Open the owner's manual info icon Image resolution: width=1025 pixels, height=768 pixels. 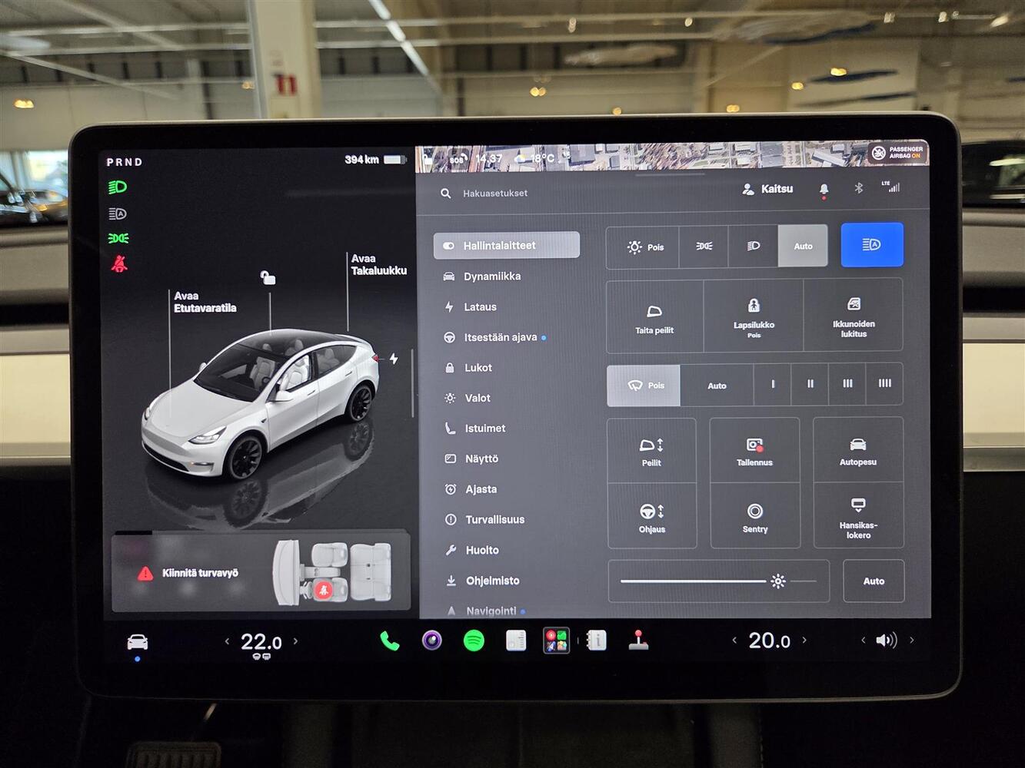pos(597,640)
